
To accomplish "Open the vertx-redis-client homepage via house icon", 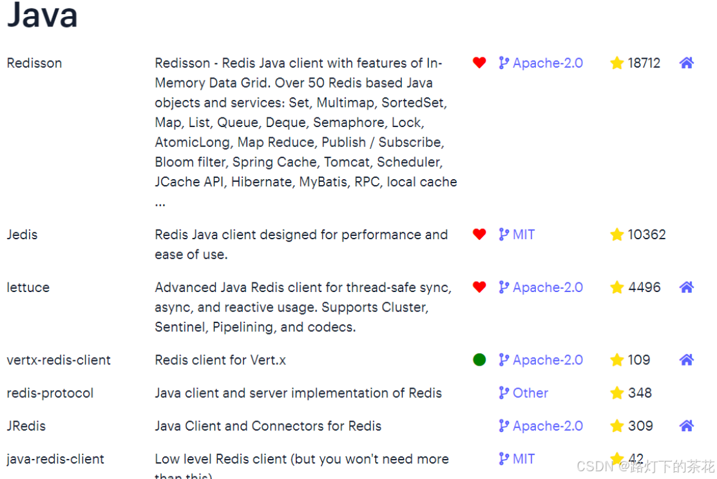I will pos(686,360).
